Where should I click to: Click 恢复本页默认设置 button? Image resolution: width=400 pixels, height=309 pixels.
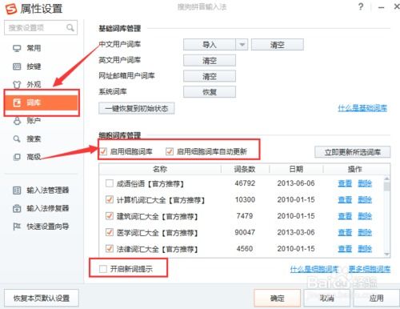coord(42,298)
